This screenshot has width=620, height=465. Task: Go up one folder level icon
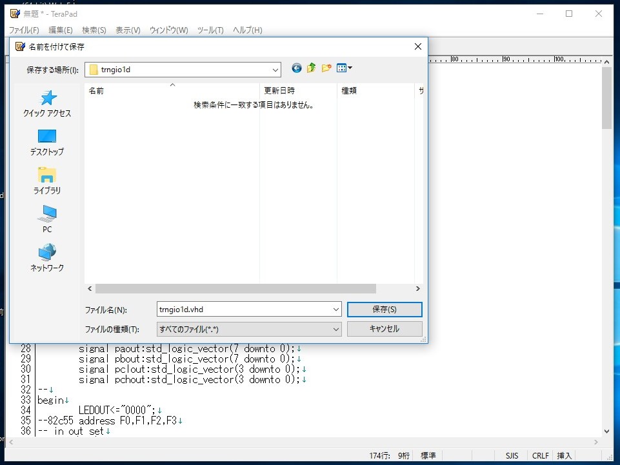312,68
